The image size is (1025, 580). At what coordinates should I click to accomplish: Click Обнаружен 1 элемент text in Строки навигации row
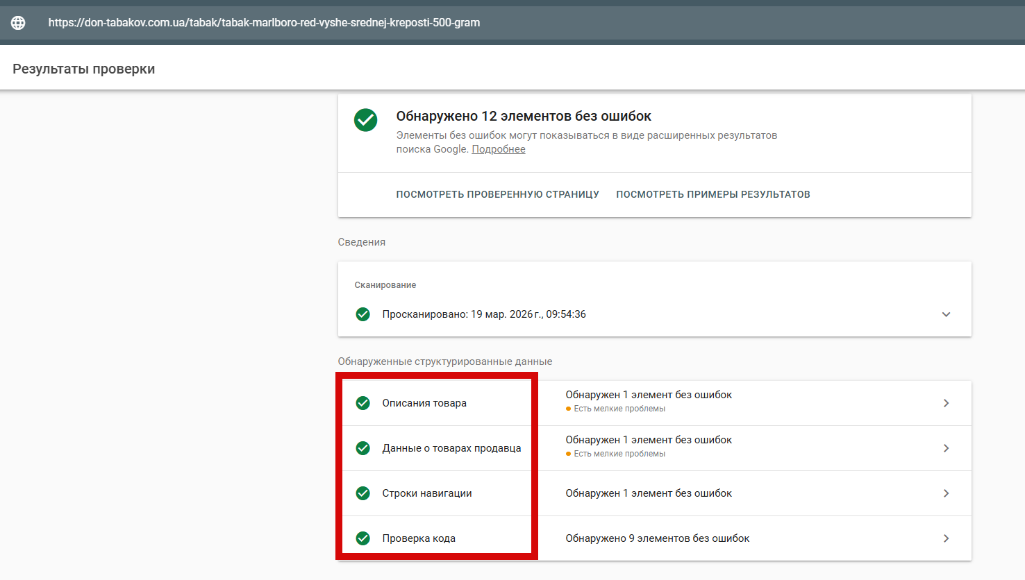[x=649, y=493]
